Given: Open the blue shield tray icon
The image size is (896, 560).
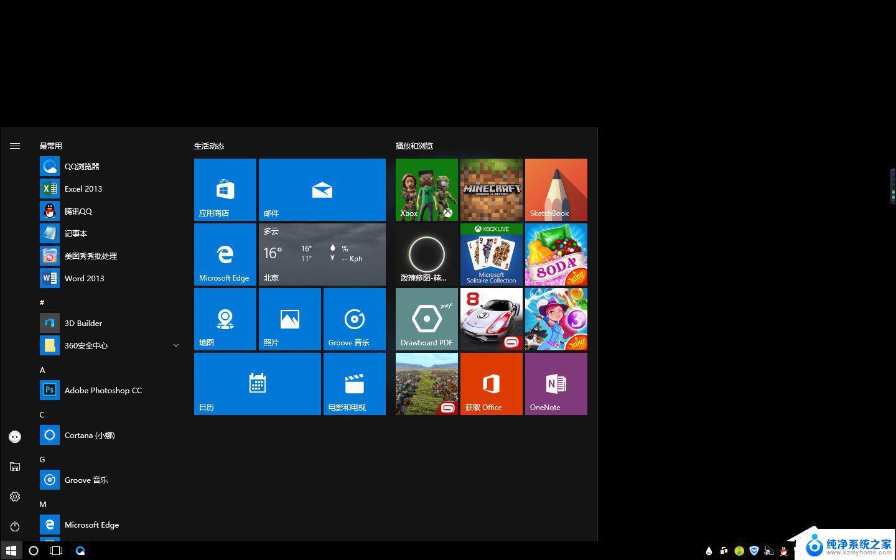Looking at the screenshot, I should [754, 551].
